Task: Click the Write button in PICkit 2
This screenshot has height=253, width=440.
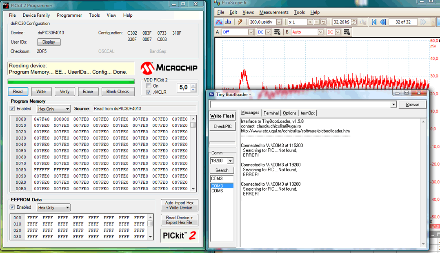Action: click(41, 92)
